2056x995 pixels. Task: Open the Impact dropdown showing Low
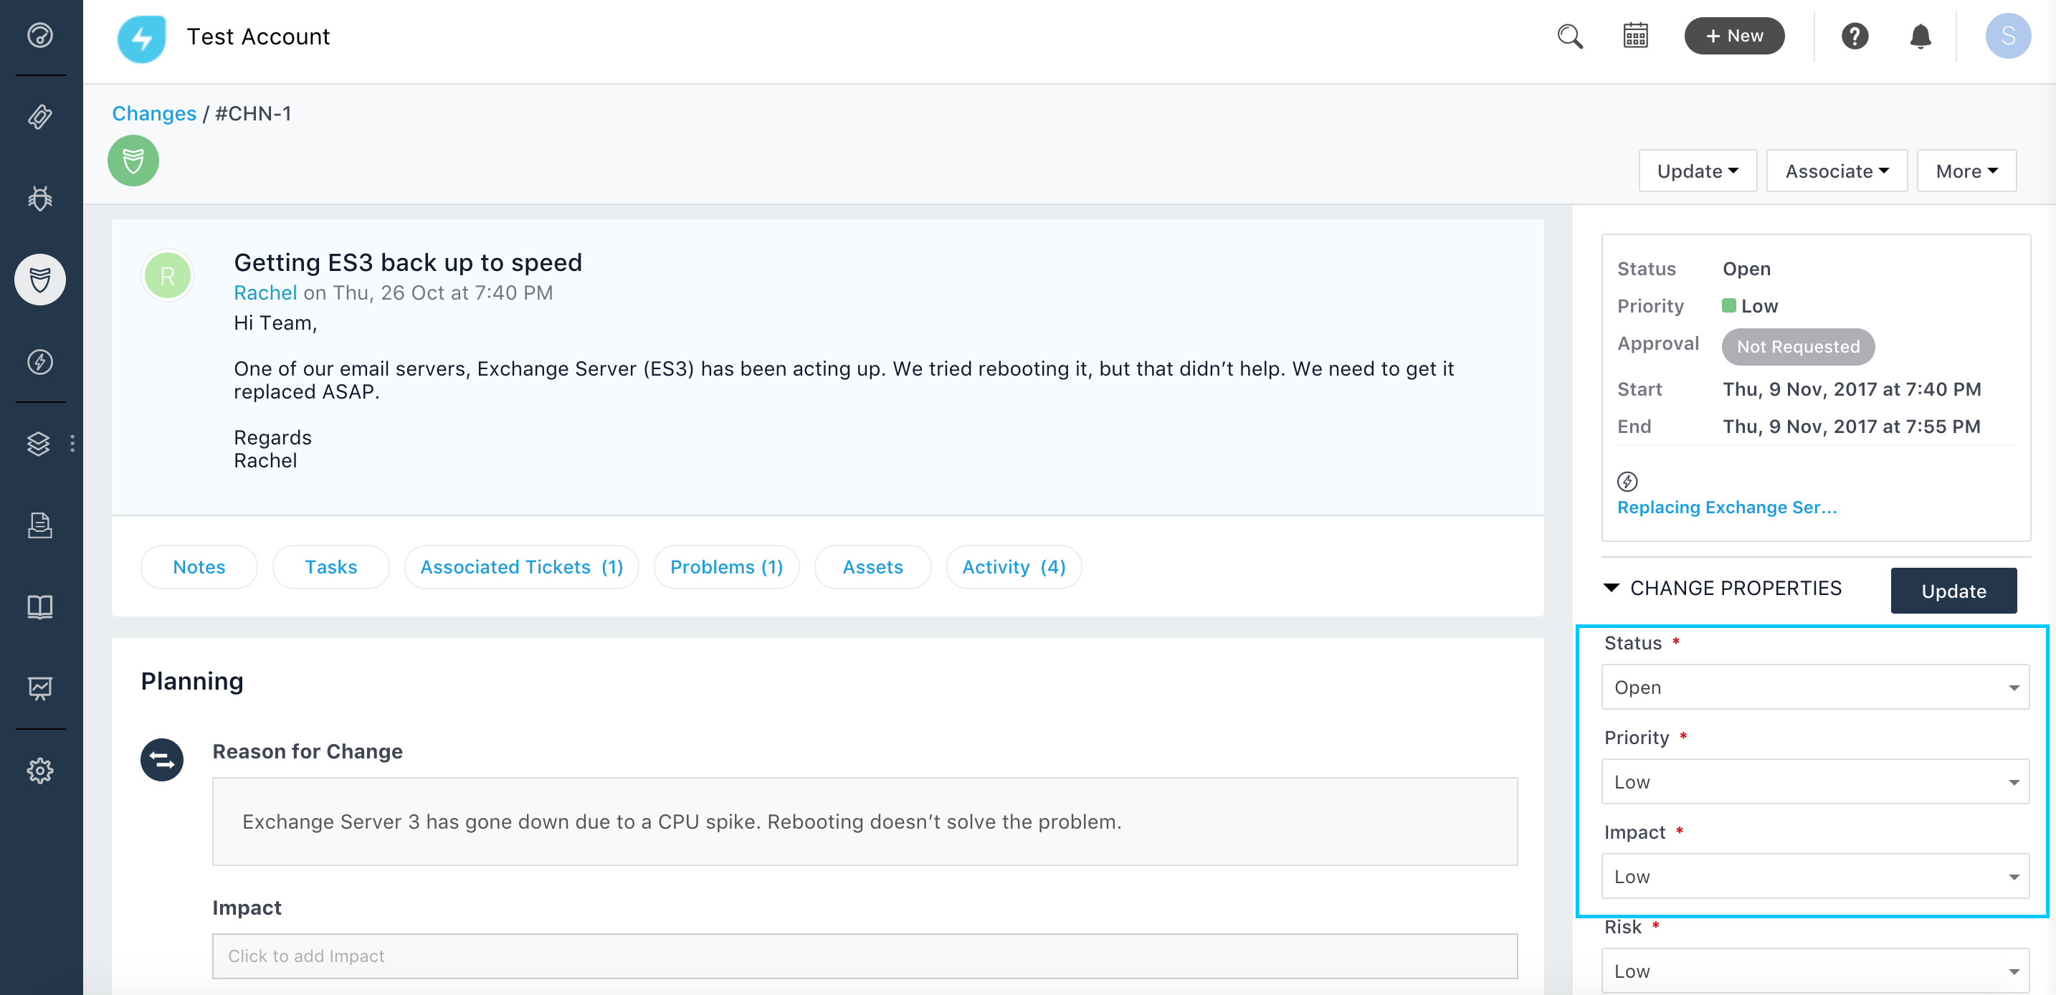[1815, 876]
